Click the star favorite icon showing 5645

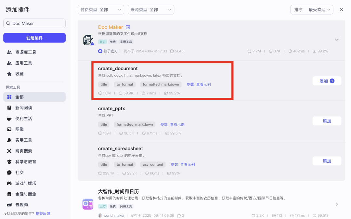172,51
